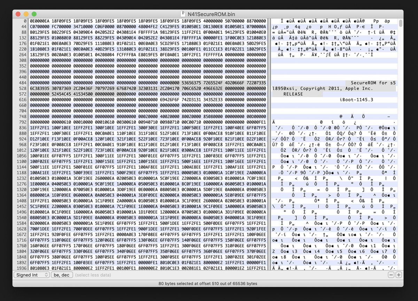Click hex group 0E0000EA at offset 0

[x=40, y=21]
